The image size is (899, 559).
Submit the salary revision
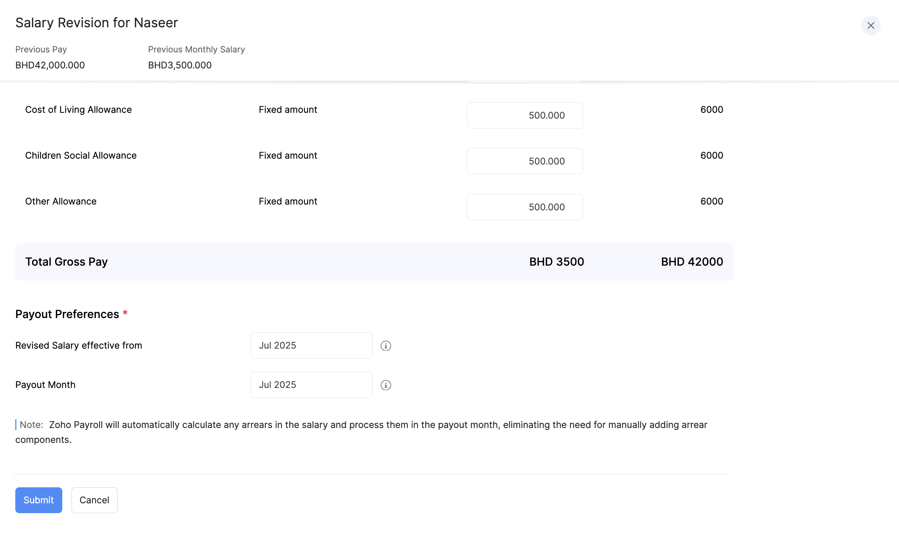pyautogui.click(x=39, y=500)
